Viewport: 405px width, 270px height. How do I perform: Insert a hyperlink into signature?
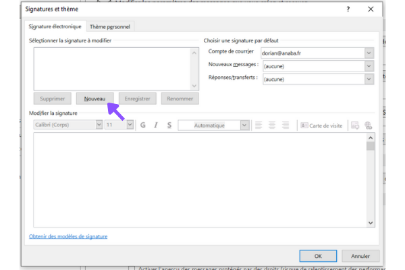tap(369, 126)
